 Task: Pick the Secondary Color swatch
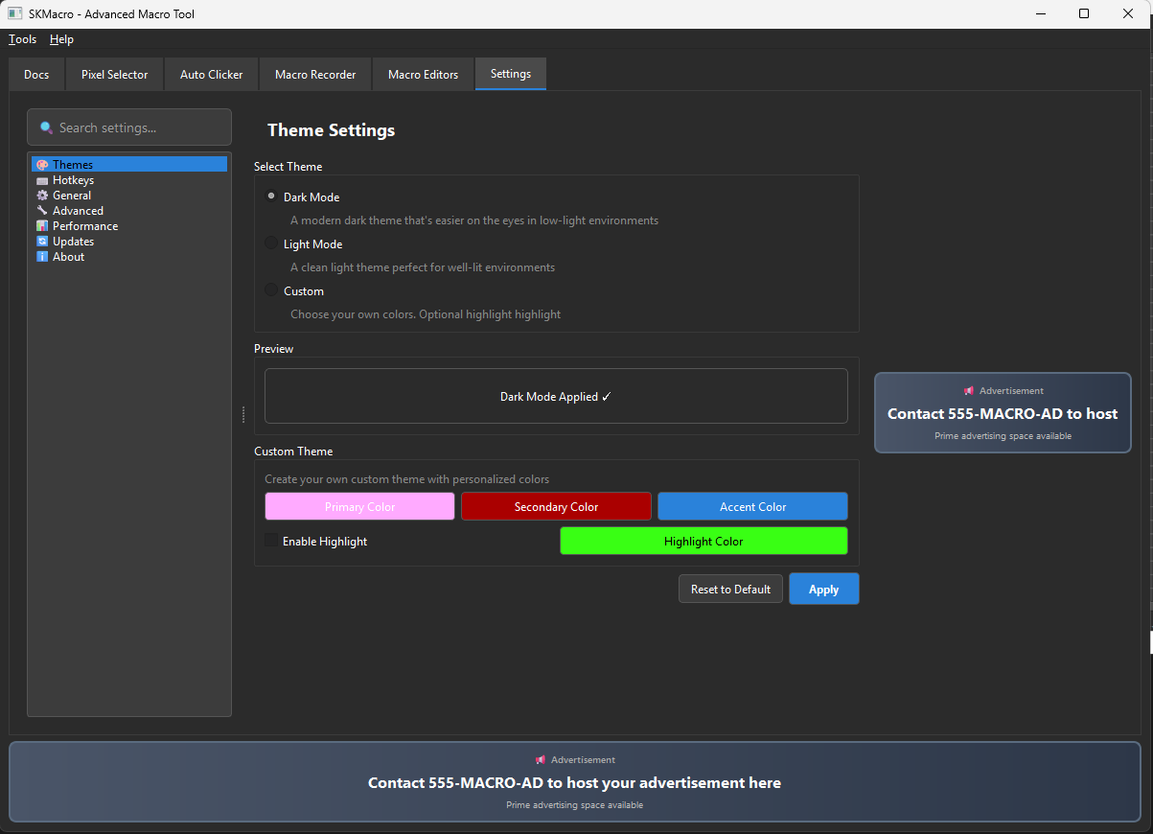point(556,506)
